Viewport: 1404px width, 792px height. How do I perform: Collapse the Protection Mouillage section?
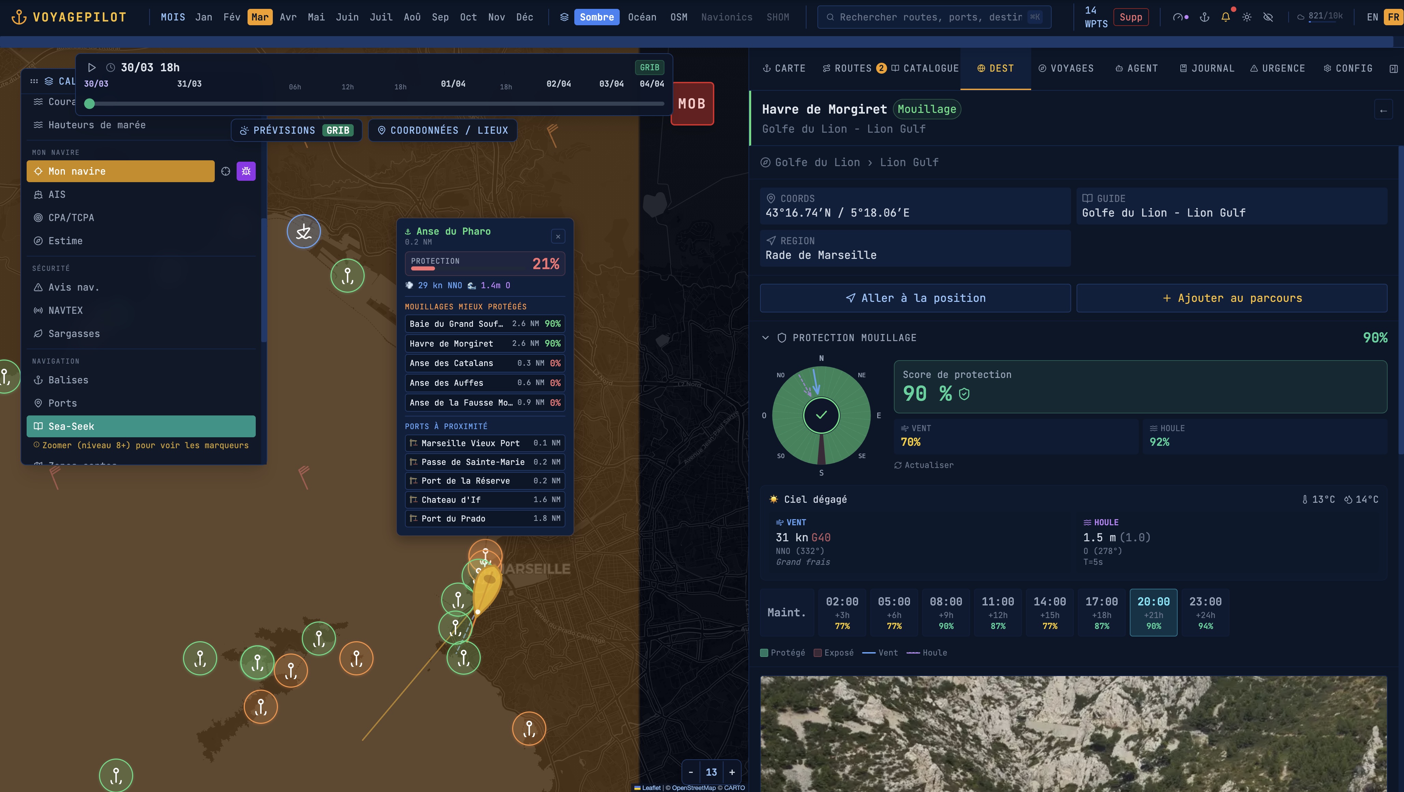(x=765, y=337)
